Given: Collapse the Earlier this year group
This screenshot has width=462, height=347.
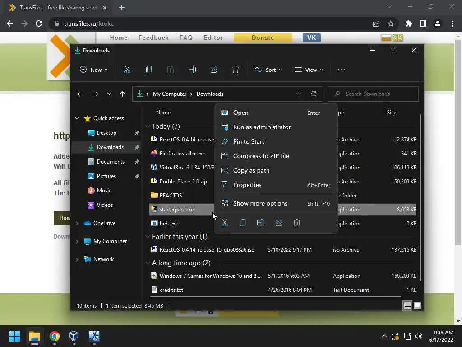Looking at the screenshot, I should pyautogui.click(x=148, y=237).
